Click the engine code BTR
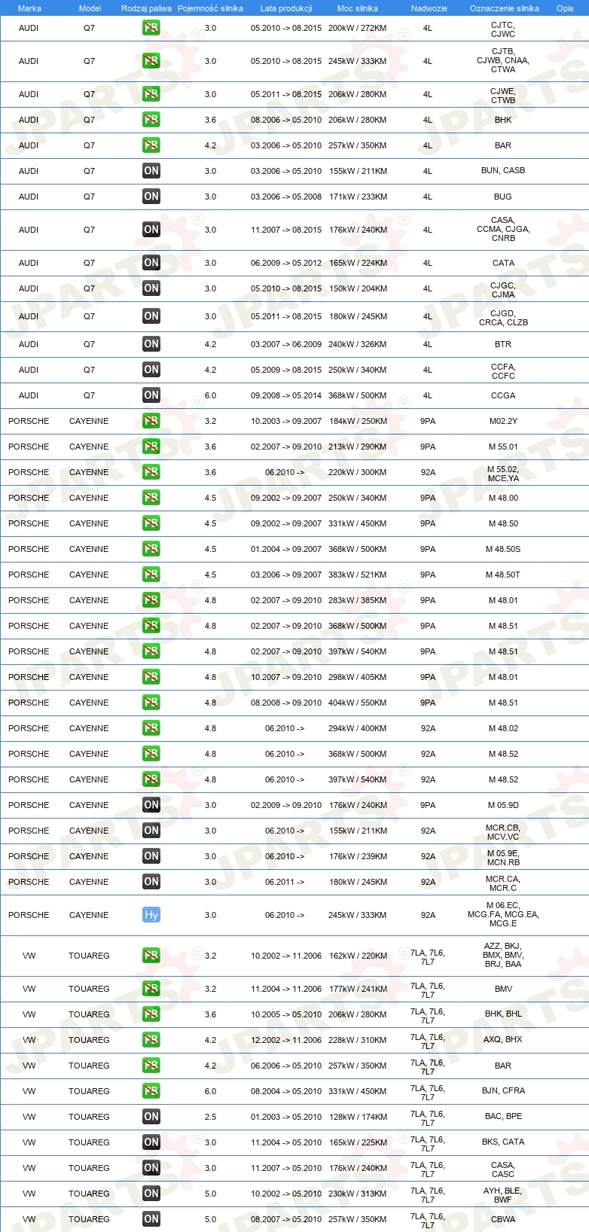Viewport: 589px width, 1232px height. 503,344
